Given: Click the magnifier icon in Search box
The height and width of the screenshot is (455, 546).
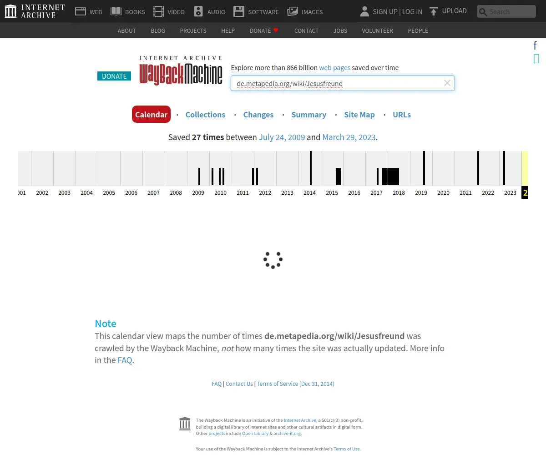Looking at the screenshot, I should click(x=483, y=12).
